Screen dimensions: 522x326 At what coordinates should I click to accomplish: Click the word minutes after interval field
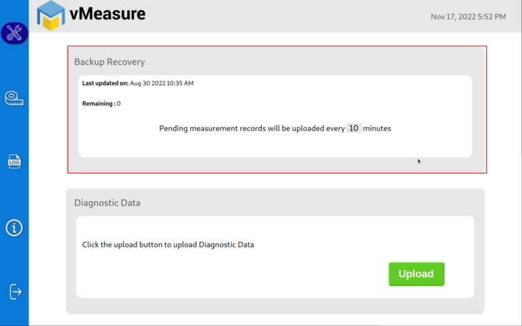pos(377,128)
